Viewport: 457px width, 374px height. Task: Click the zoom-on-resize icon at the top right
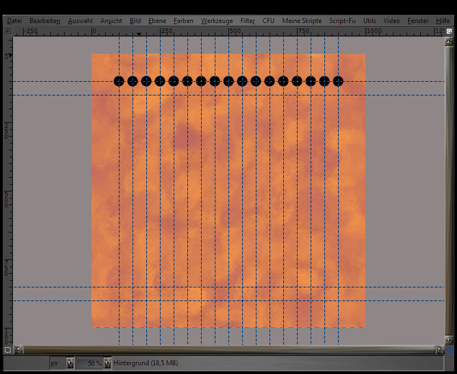(449, 31)
